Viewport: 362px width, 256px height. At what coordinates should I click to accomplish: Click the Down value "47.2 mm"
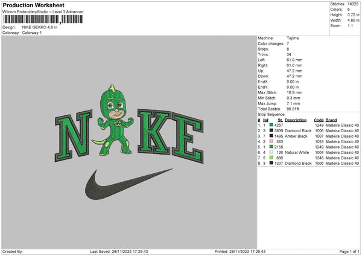[294, 76]
